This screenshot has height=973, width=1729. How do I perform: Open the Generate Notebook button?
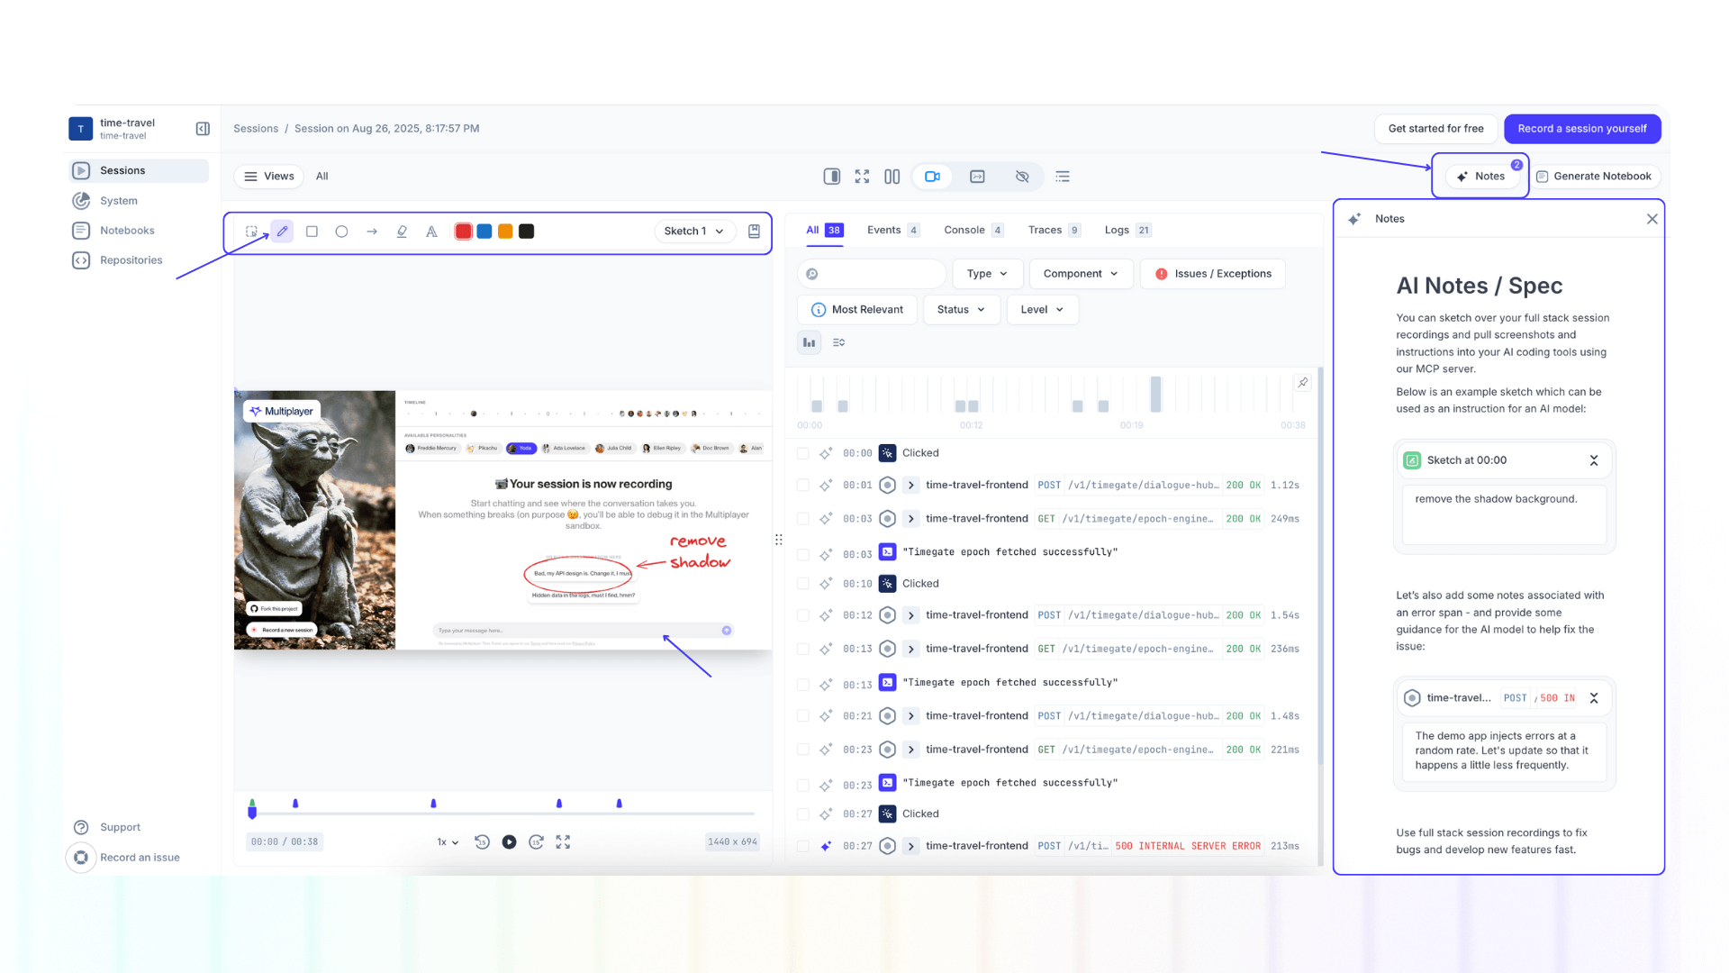1595,176
